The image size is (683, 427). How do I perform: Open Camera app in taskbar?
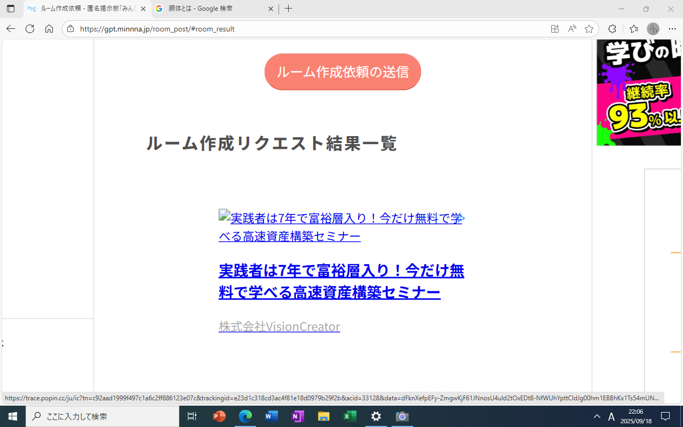[402, 416]
